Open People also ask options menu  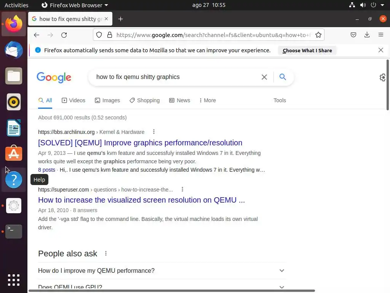tap(106, 253)
